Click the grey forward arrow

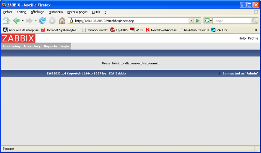(x=29, y=21)
